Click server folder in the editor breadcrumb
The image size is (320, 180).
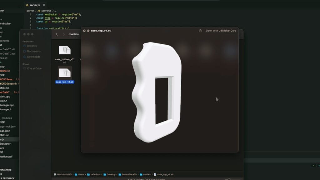[30, 11]
